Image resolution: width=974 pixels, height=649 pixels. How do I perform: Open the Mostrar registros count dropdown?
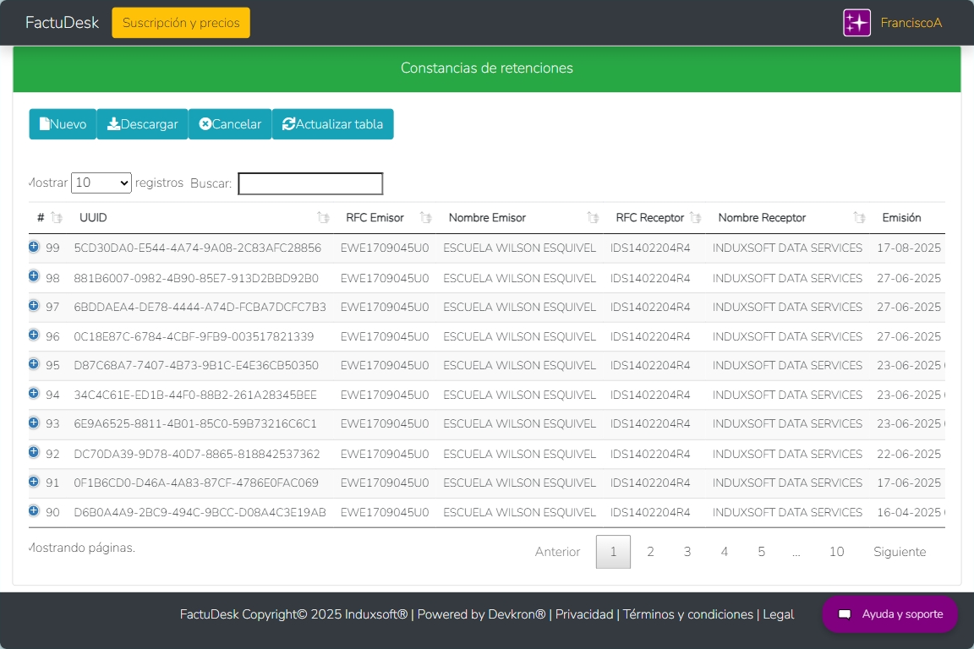coord(101,183)
